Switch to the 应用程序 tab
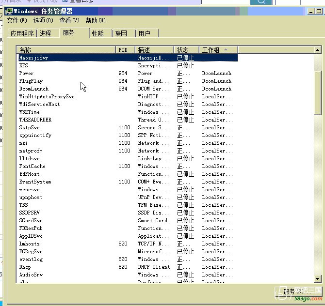Screen dimensions: 325x306 tap(22, 33)
